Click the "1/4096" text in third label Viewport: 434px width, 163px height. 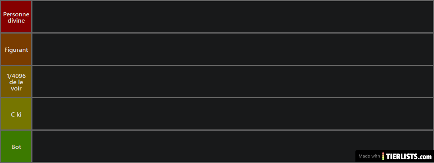pos(16,76)
